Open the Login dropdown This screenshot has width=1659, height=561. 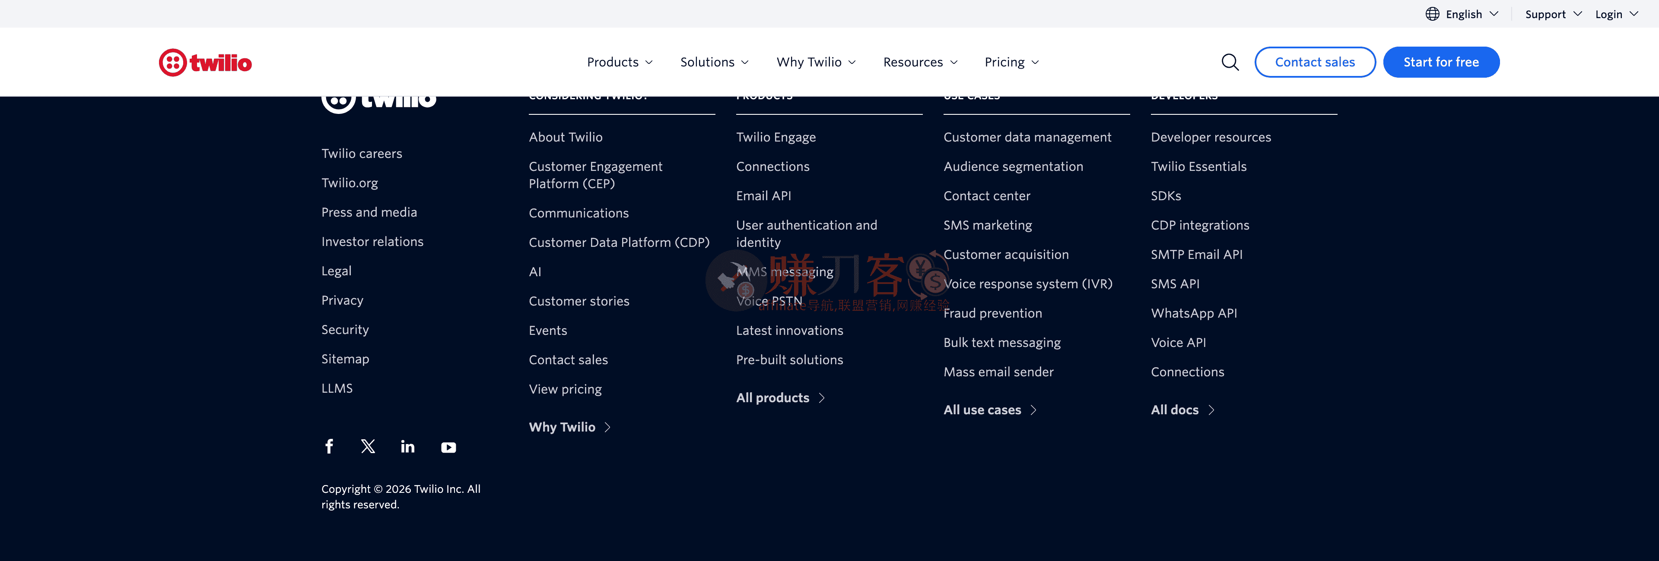pos(1615,13)
